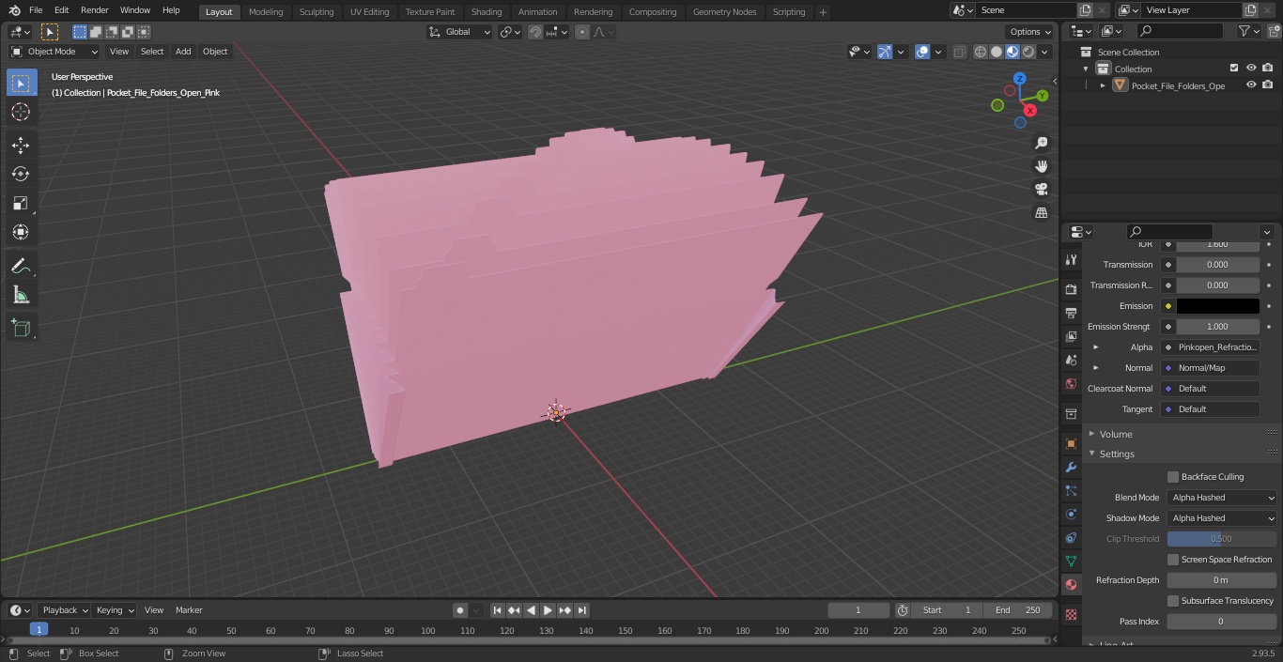Image resolution: width=1283 pixels, height=662 pixels.
Task: Open Global transform orientation dropdown
Action: pyautogui.click(x=459, y=32)
